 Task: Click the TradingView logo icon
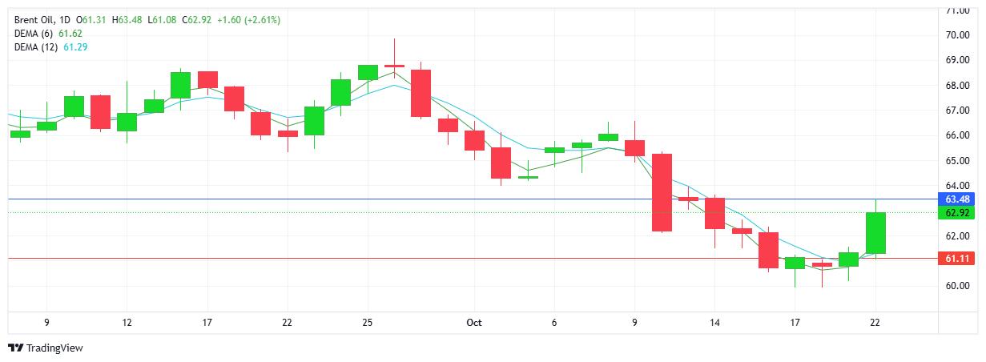pyautogui.click(x=15, y=348)
